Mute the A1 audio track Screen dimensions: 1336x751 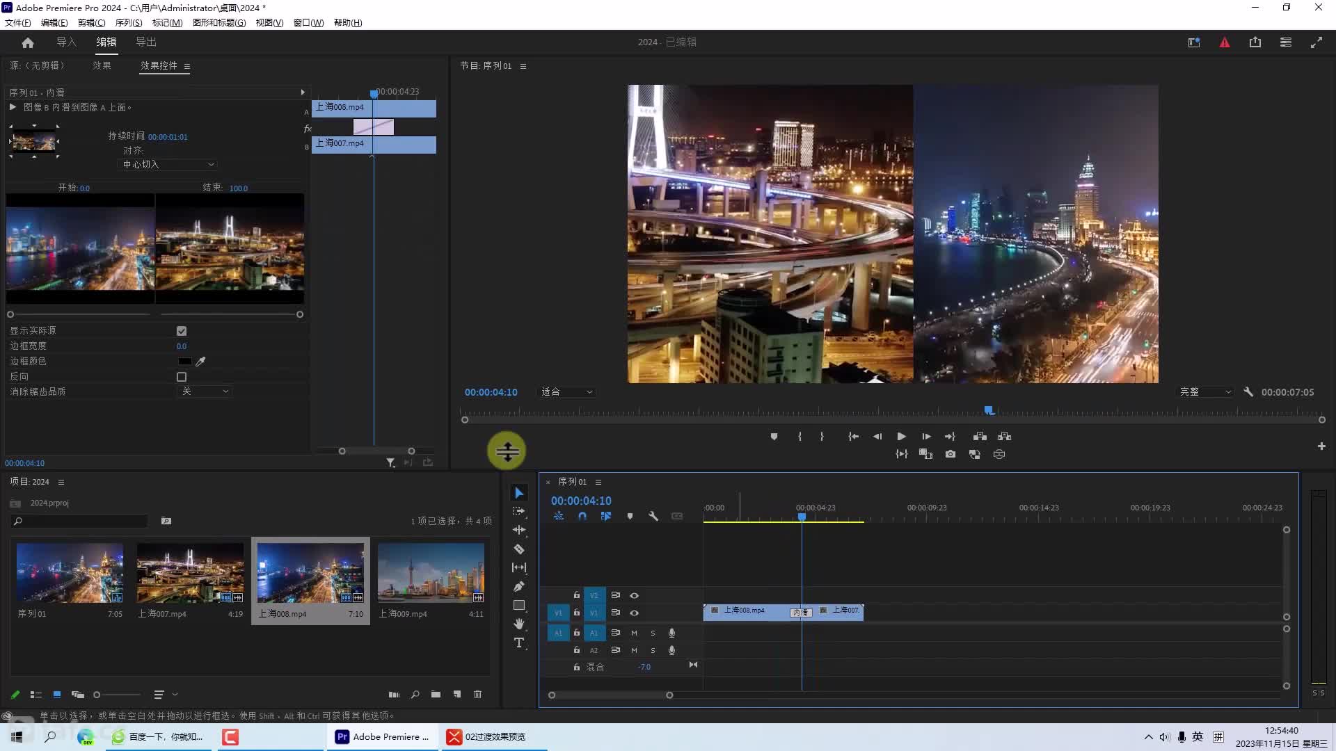click(634, 633)
